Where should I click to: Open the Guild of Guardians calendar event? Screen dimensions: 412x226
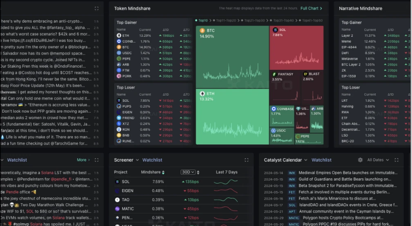345,179
